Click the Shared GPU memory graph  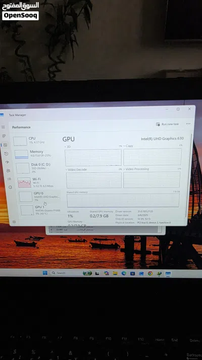coord(123,200)
